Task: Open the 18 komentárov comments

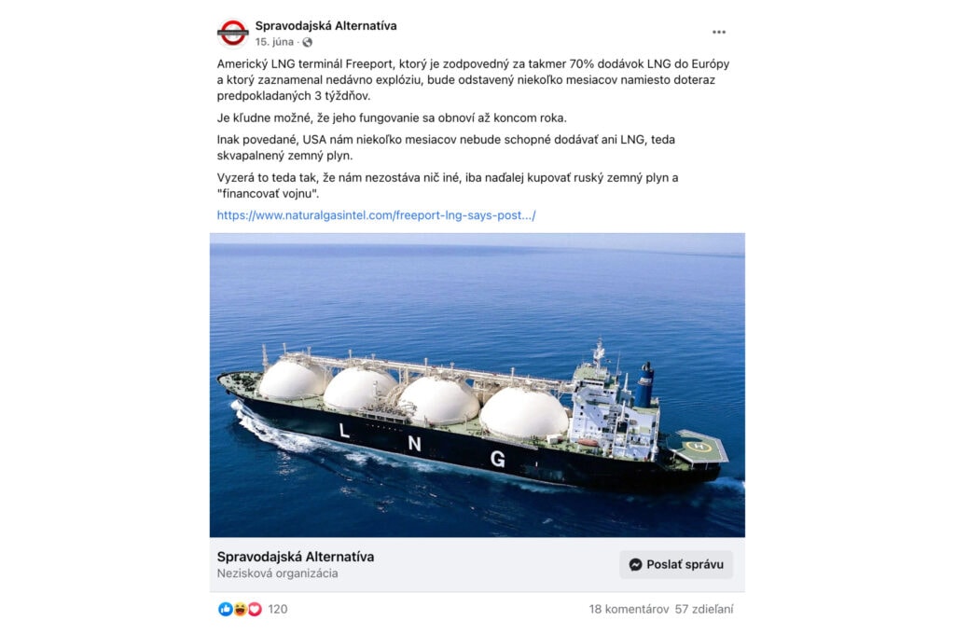Action: (629, 609)
